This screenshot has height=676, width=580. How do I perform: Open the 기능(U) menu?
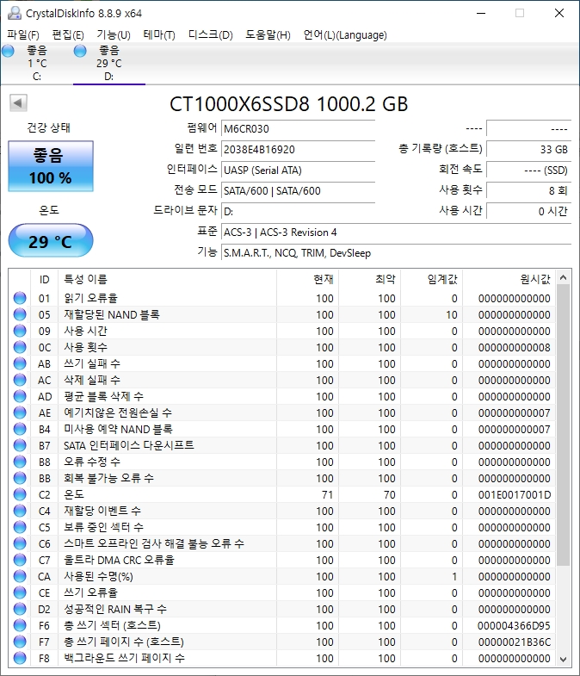113,35
